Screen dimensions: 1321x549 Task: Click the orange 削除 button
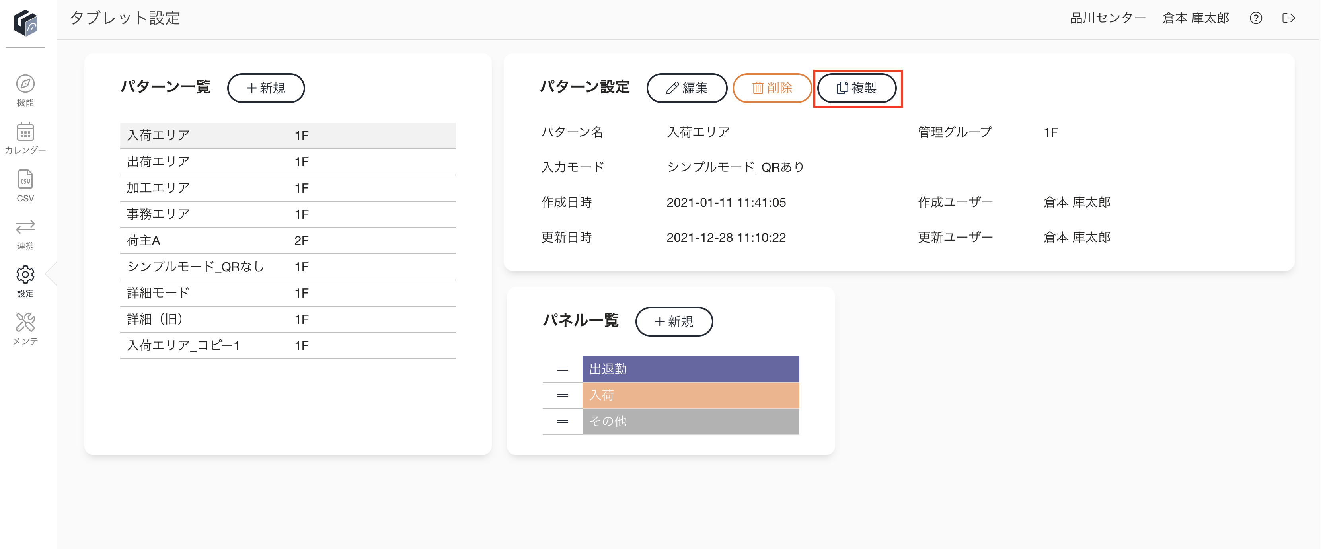(772, 88)
